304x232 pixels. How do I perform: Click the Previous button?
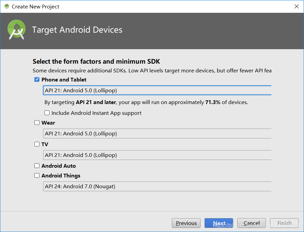(x=186, y=223)
